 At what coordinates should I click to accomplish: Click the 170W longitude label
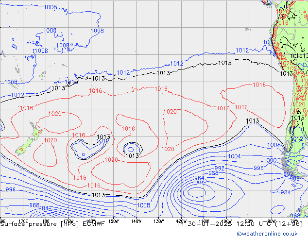(68, 221)
